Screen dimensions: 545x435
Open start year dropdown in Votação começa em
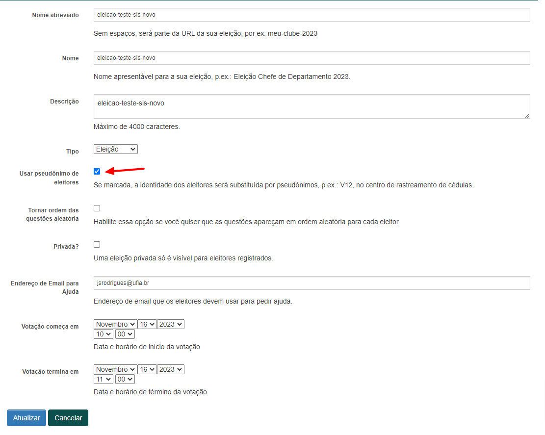[x=170, y=324]
